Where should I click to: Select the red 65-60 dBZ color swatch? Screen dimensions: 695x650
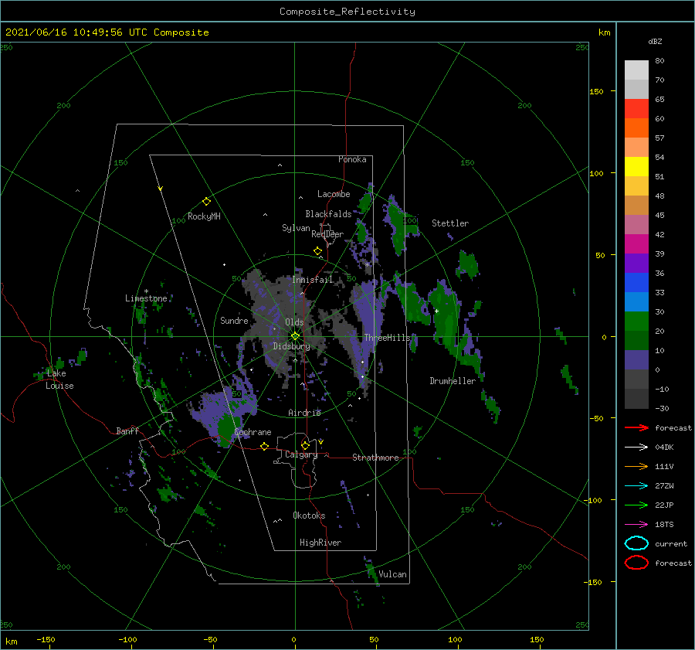point(636,109)
